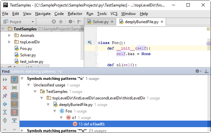Click the editor error stripe status indicator
Viewport: 211px width, 133px height.
click(208, 29)
